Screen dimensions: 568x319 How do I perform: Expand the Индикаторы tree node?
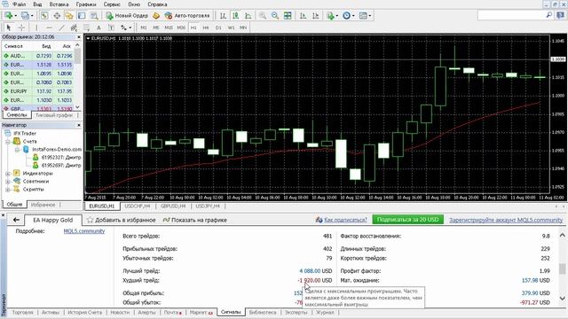8,174
